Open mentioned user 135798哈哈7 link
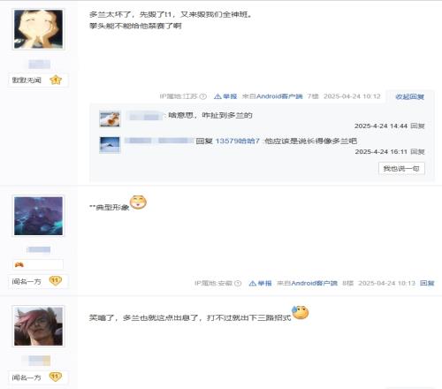Viewport: 442px width, 389px height. tap(238, 141)
